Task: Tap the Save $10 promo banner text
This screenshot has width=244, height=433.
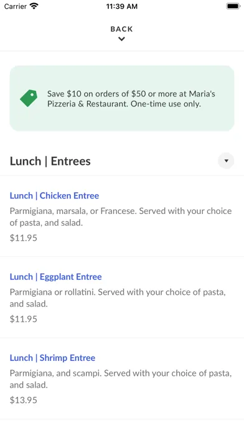Action: pos(131,98)
